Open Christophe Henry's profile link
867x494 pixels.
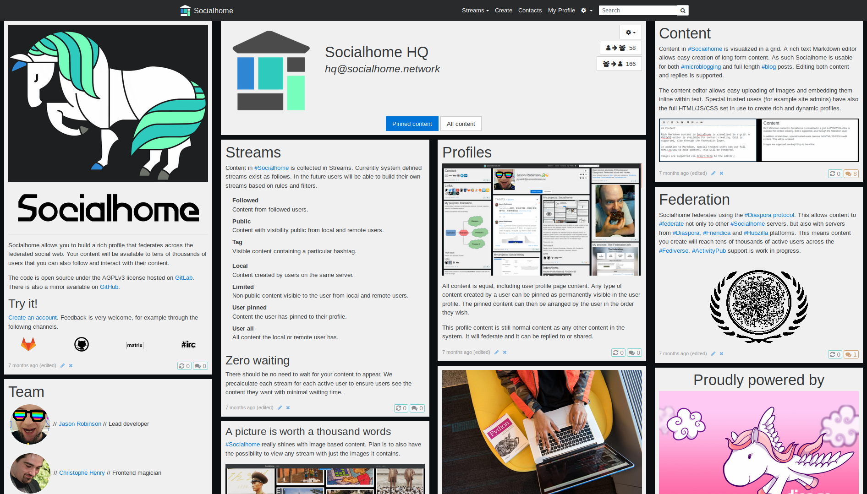[82, 473]
